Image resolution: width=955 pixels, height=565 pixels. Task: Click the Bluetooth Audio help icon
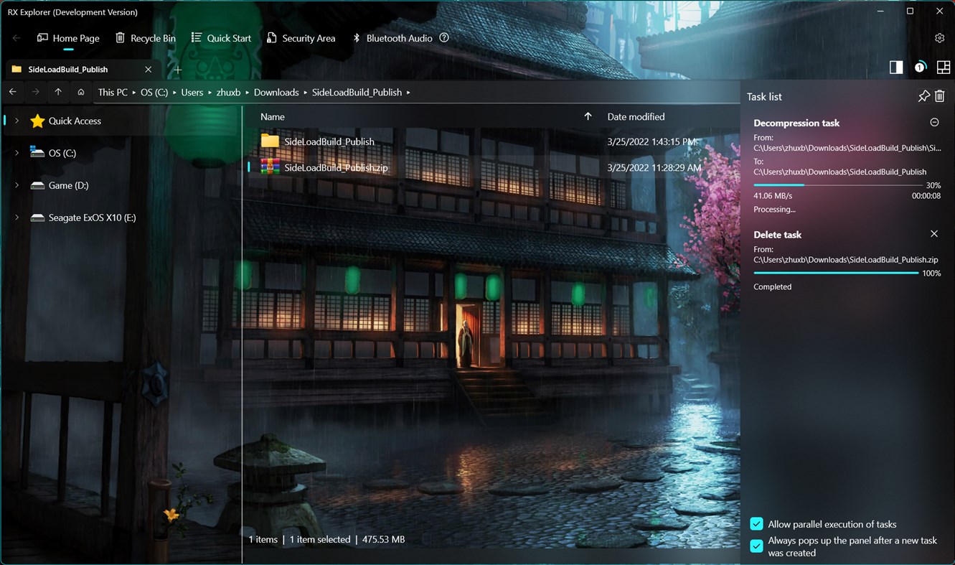click(444, 37)
